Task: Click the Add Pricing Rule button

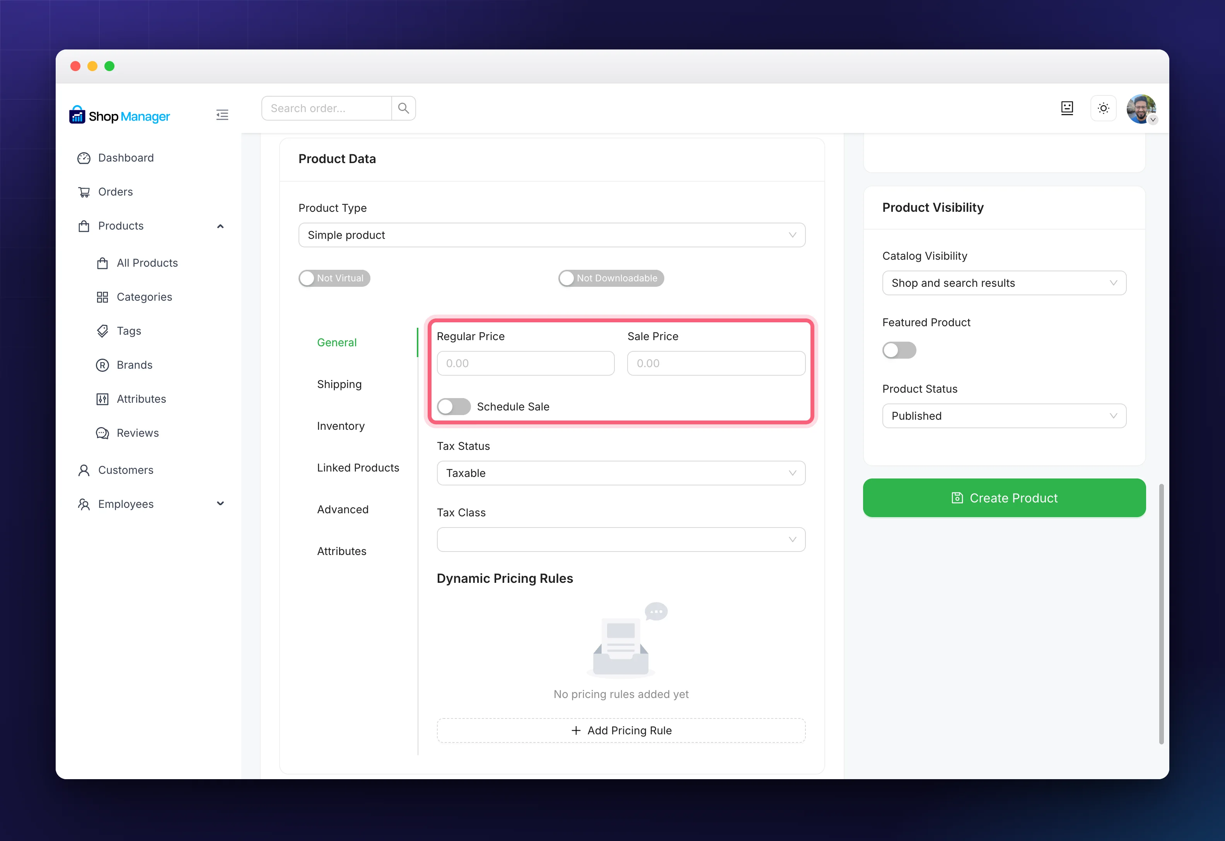Action: 621,730
